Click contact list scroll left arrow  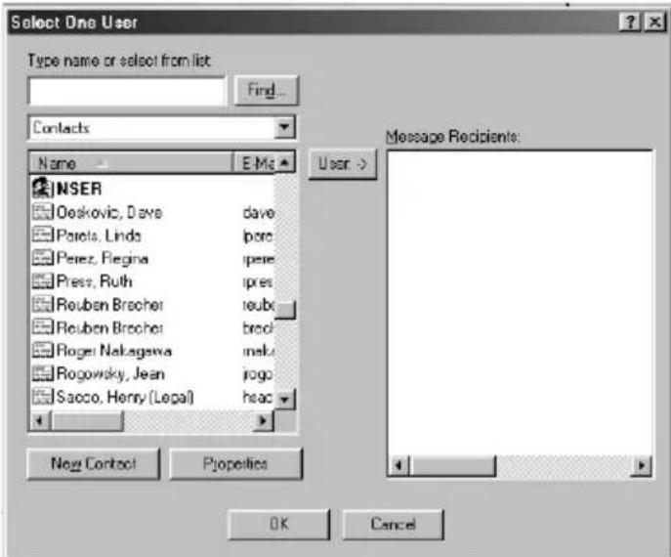40,421
